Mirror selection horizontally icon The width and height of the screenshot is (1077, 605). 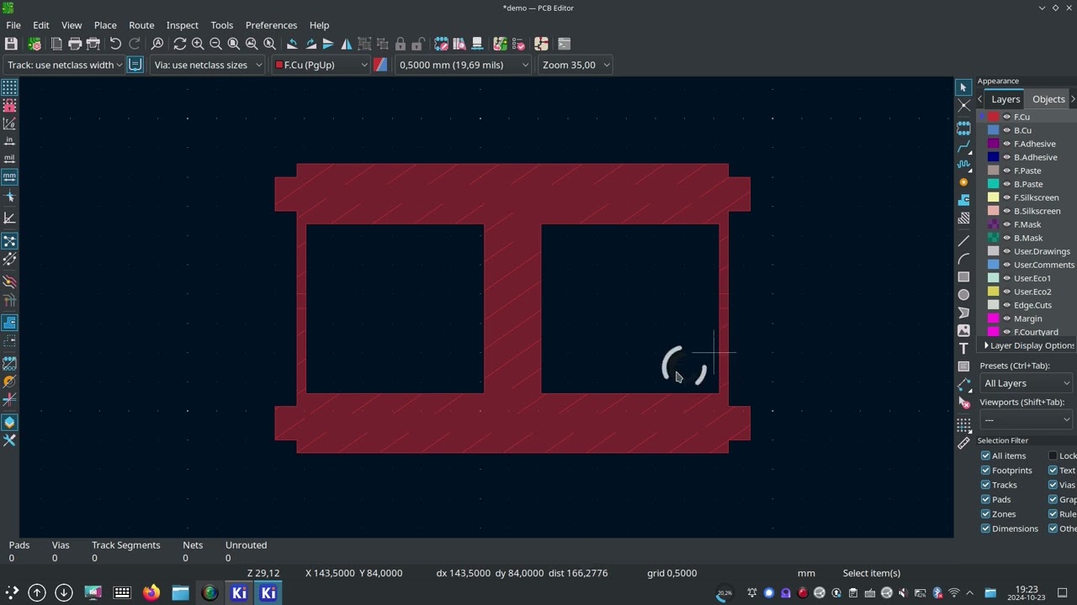[x=346, y=44]
